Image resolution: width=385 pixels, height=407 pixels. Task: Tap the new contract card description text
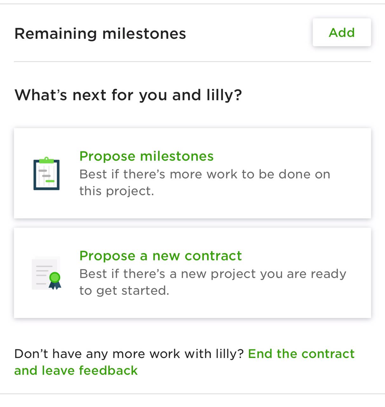(213, 282)
